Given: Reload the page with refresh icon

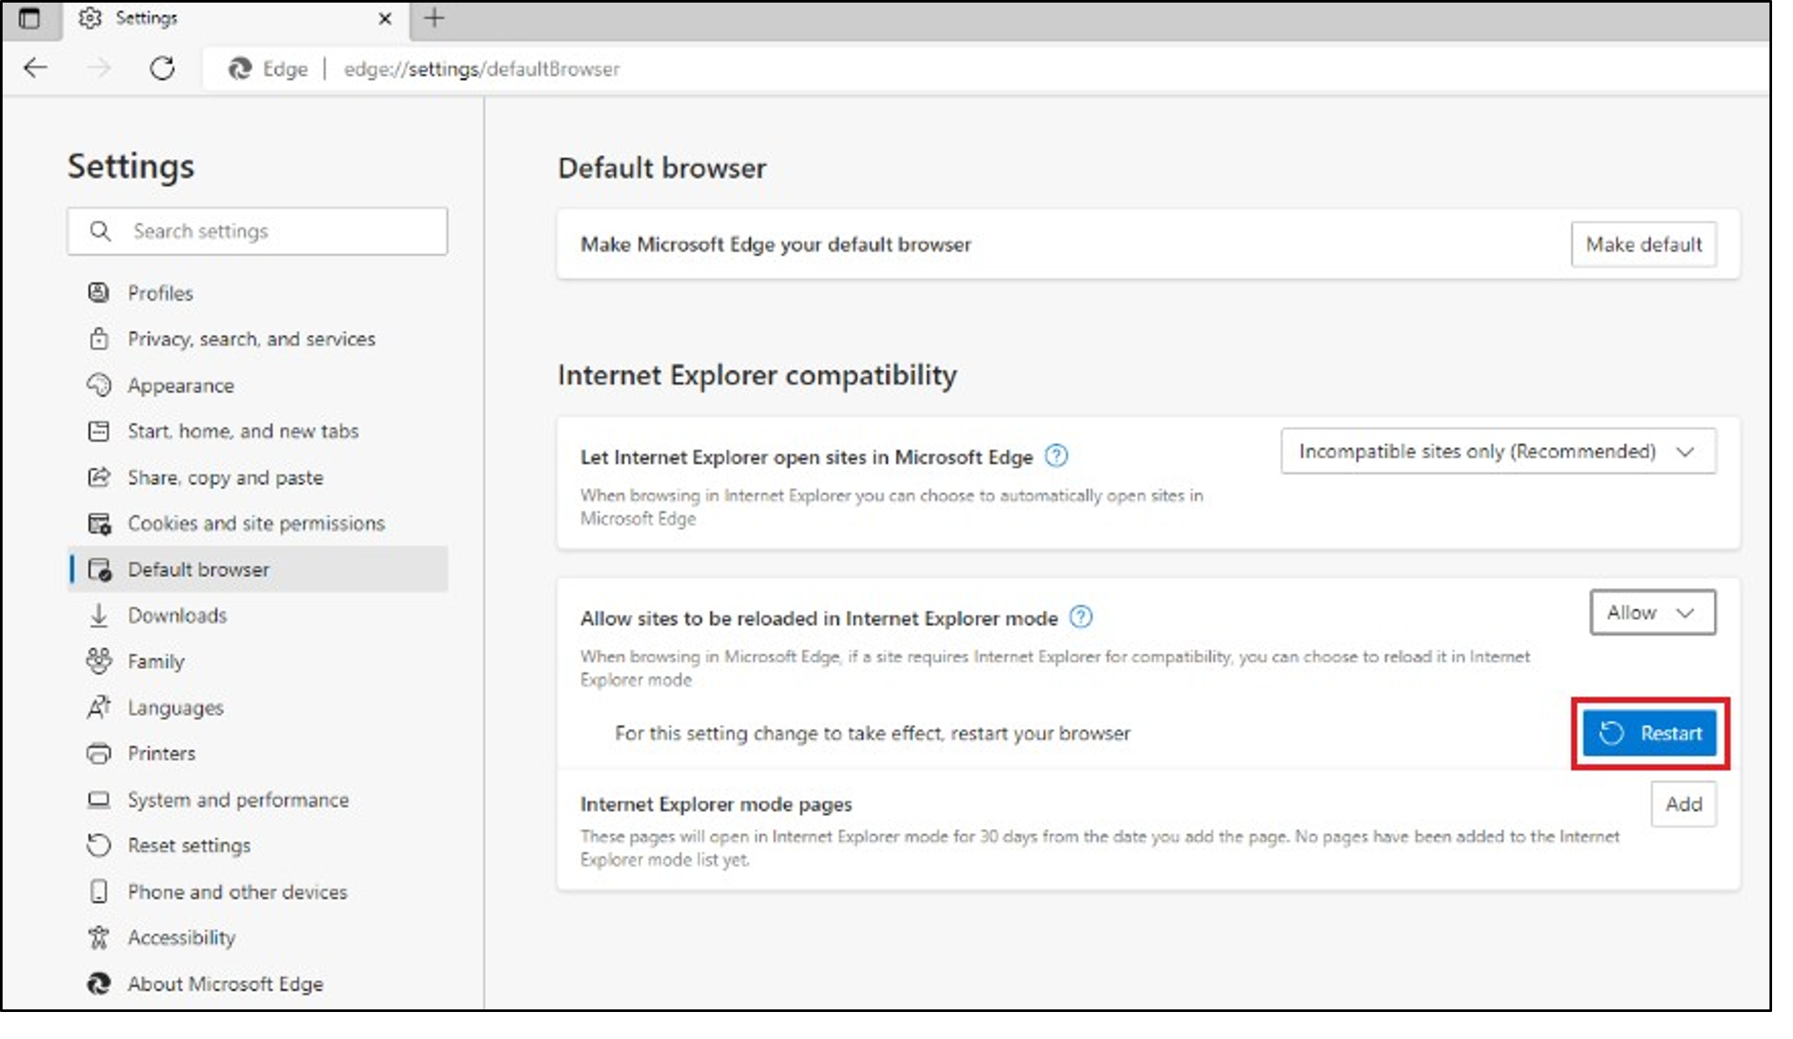Looking at the screenshot, I should 162,68.
